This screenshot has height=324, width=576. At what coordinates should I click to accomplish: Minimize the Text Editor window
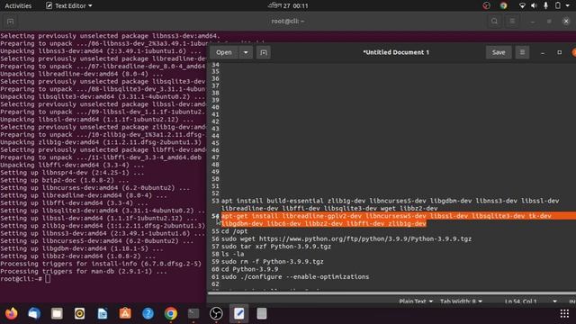543,52
